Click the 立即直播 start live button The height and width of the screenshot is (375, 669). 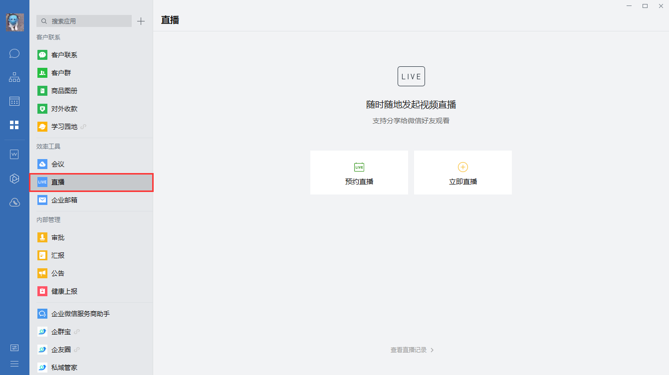point(463,173)
